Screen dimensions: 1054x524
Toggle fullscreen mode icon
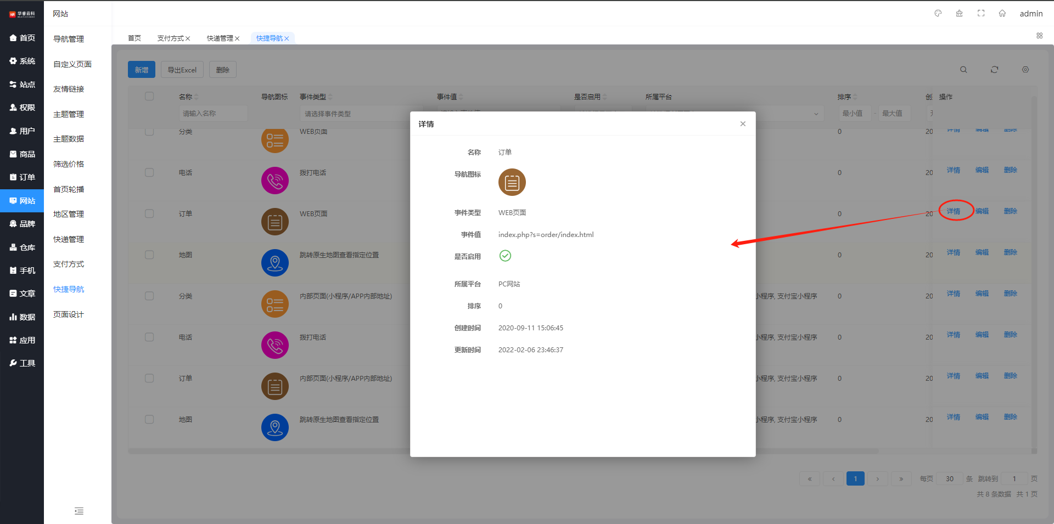coord(981,13)
